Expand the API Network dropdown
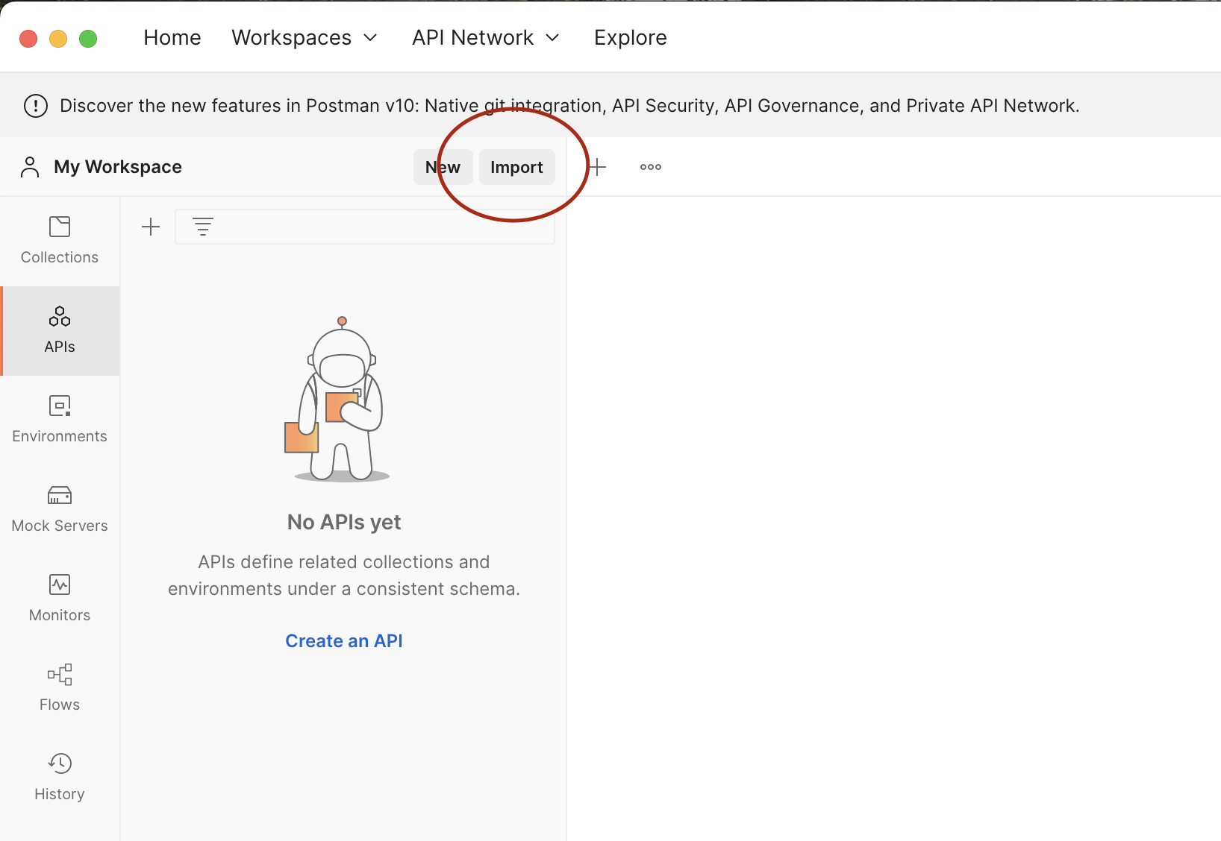This screenshot has height=841, width=1221. 486,37
